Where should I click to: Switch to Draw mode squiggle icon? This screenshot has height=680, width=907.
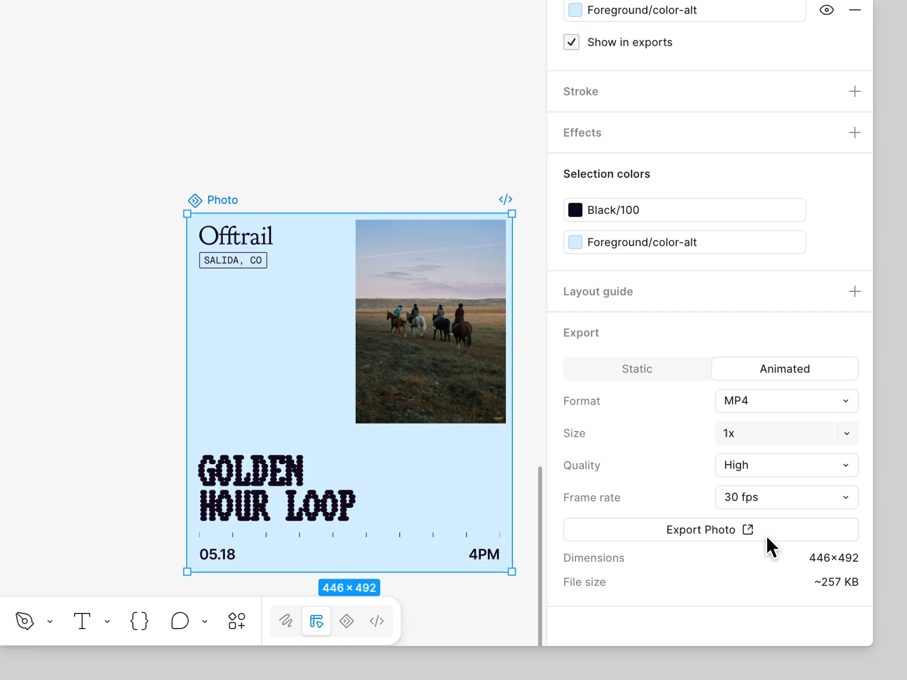pyautogui.click(x=286, y=621)
